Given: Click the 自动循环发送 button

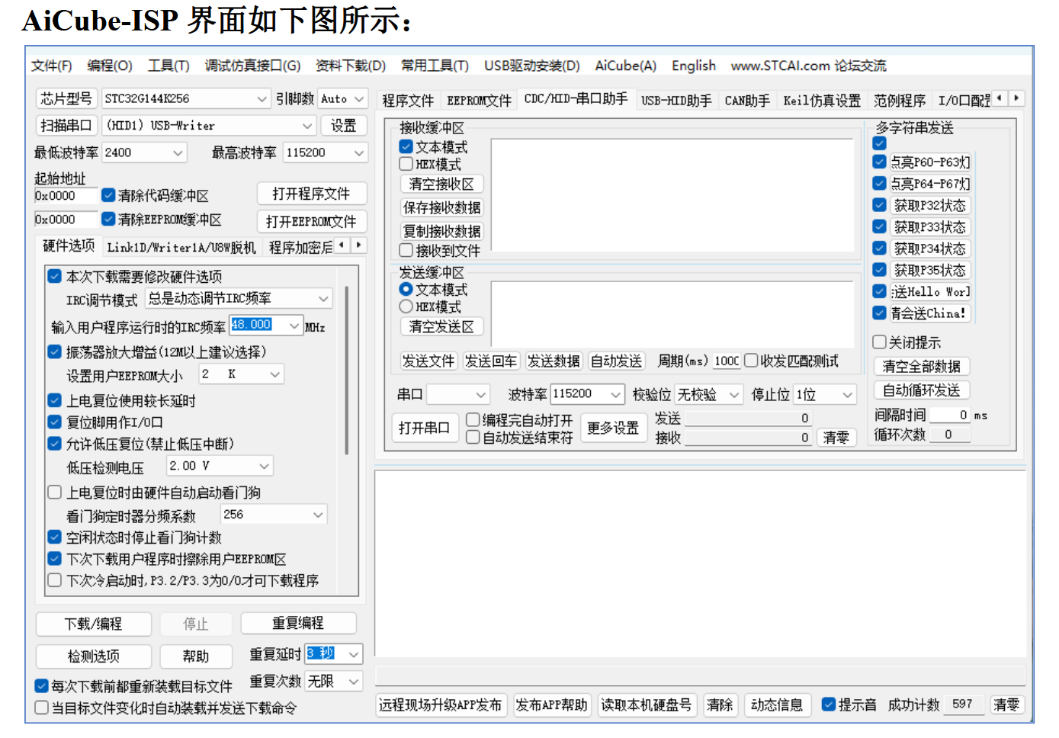Looking at the screenshot, I should 921,390.
